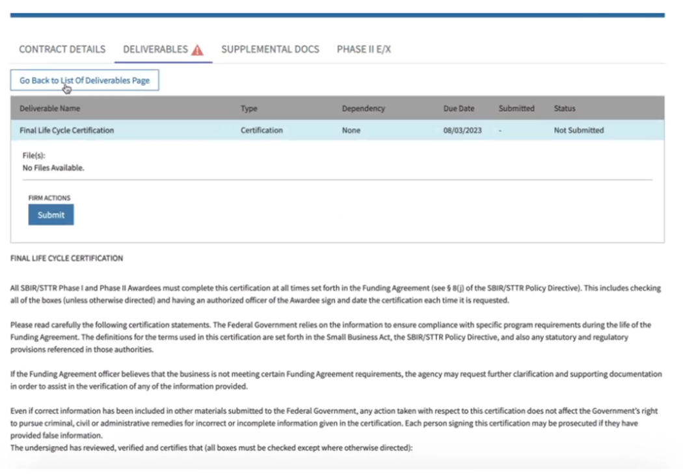Viewport: 683px width, 476px height.
Task: Open the Contract Details tab
Action: click(x=62, y=49)
